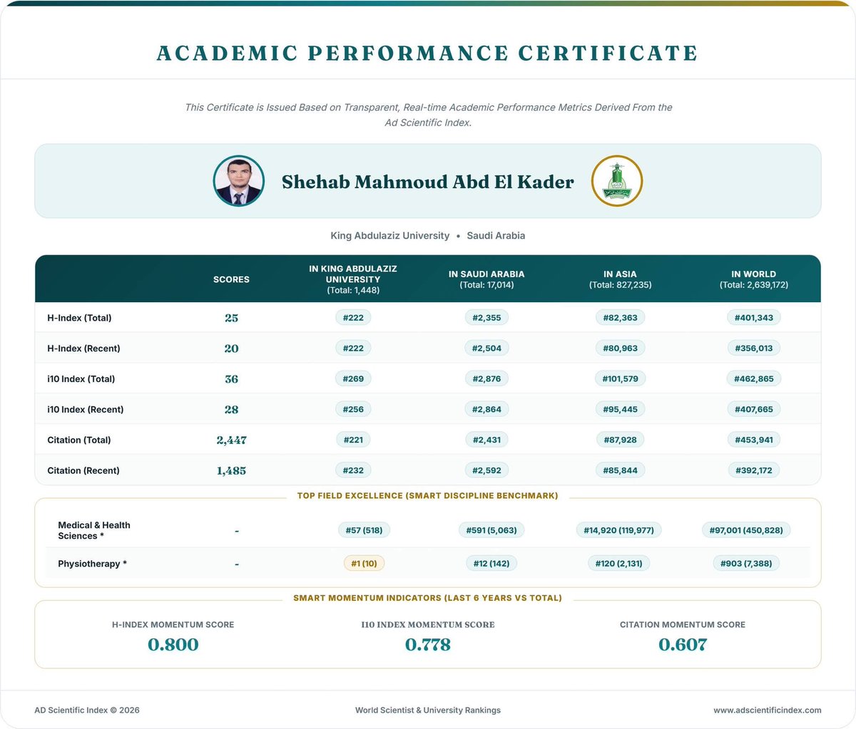Click the #12 (142) rank badge
Image resolution: width=856 pixels, height=729 pixels.
pos(491,564)
